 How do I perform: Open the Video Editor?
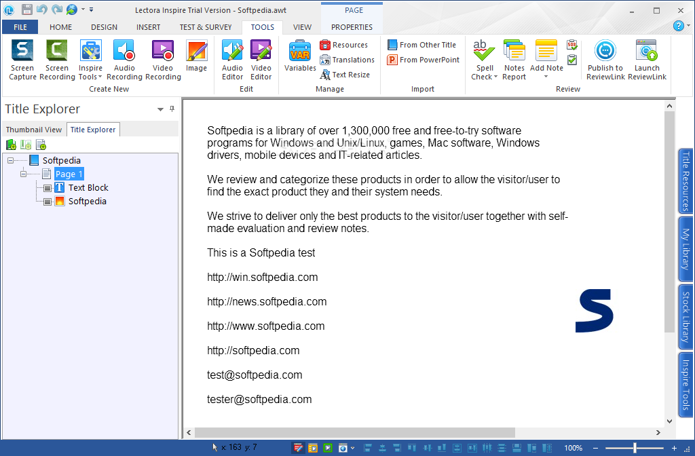pyautogui.click(x=261, y=60)
